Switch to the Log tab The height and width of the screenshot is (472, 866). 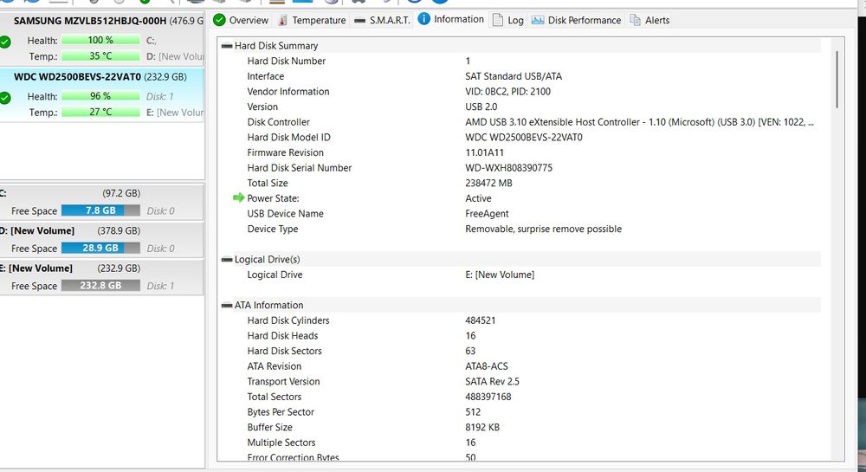click(507, 20)
